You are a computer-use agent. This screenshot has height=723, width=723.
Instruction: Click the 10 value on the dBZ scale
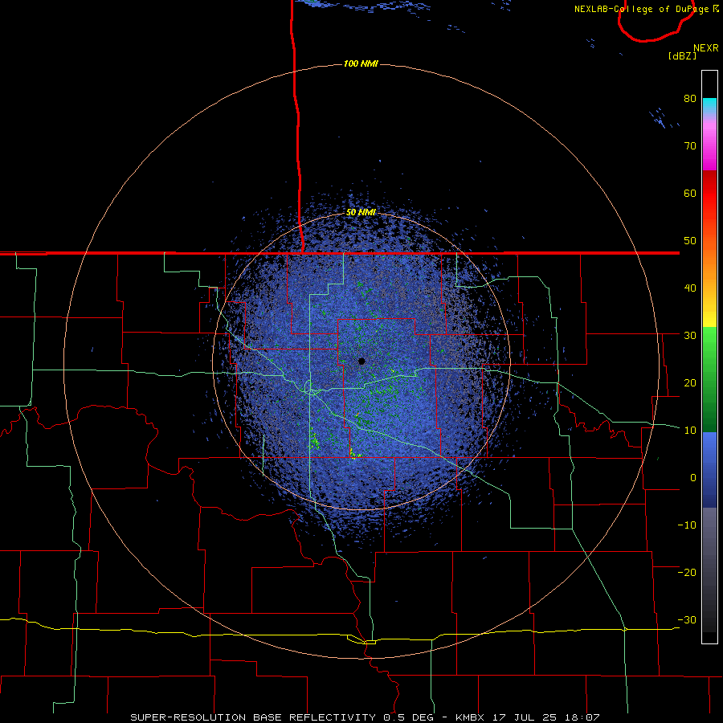tap(690, 431)
